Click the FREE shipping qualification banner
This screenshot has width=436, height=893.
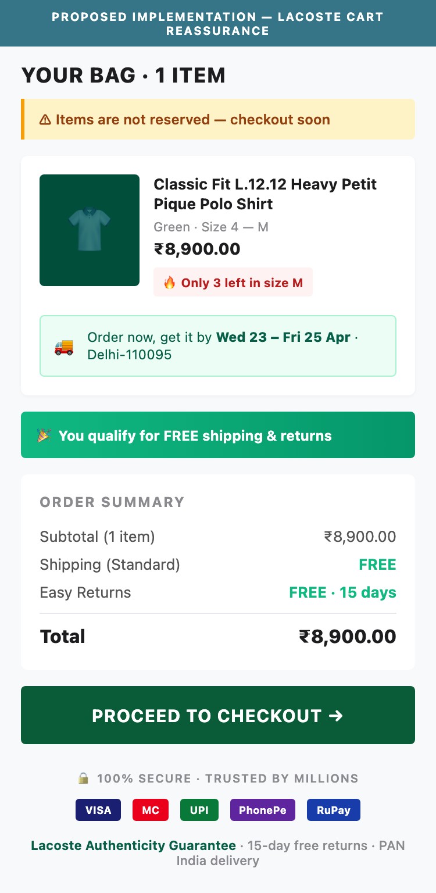point(218,435)
